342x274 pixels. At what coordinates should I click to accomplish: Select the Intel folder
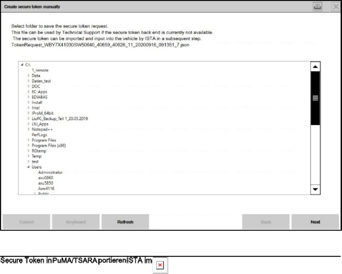pos(35,108)
